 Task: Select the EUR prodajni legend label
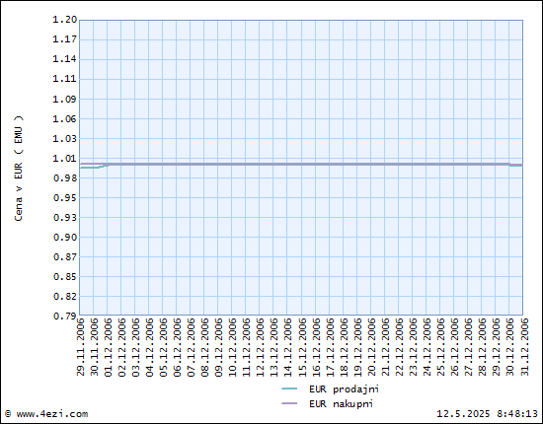click(344, 389)
